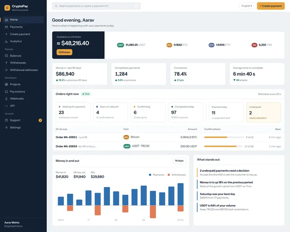Image resolution: width=290 pixels, height=232 pixels.
Task: Open the English language dropdown
Action: 246,6
